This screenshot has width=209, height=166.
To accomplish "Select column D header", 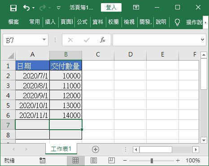I will point(131,55).
